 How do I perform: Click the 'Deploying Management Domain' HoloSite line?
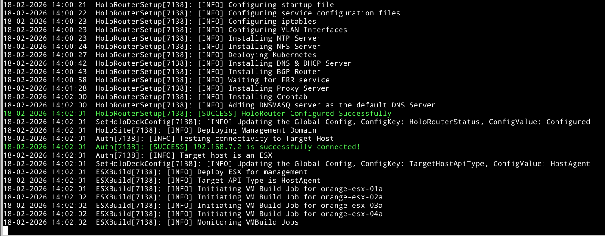click(x=257, y=130)
